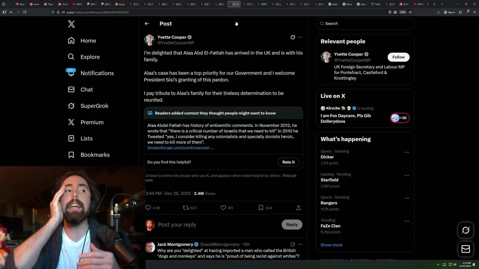Click Show more under What's happening
Viewport: 479px width, 269px height.
coord(331,245)
